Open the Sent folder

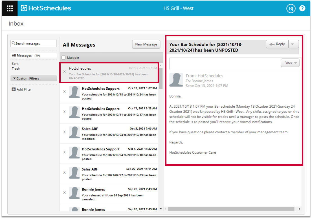pyautogui.click(x=15, y=64)
